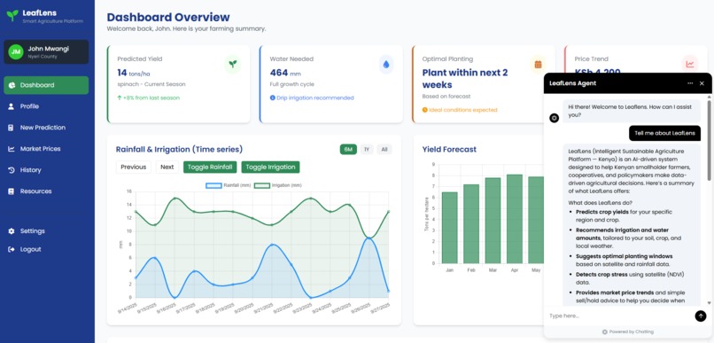
Task: Click the LeafLens sprout logo
Action: [12, 15]
